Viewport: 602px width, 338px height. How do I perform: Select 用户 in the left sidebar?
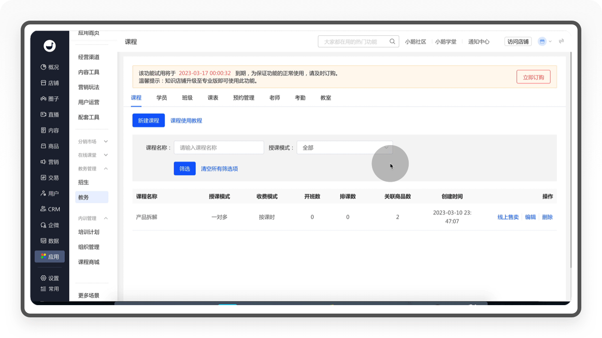(x=49, y=193)
